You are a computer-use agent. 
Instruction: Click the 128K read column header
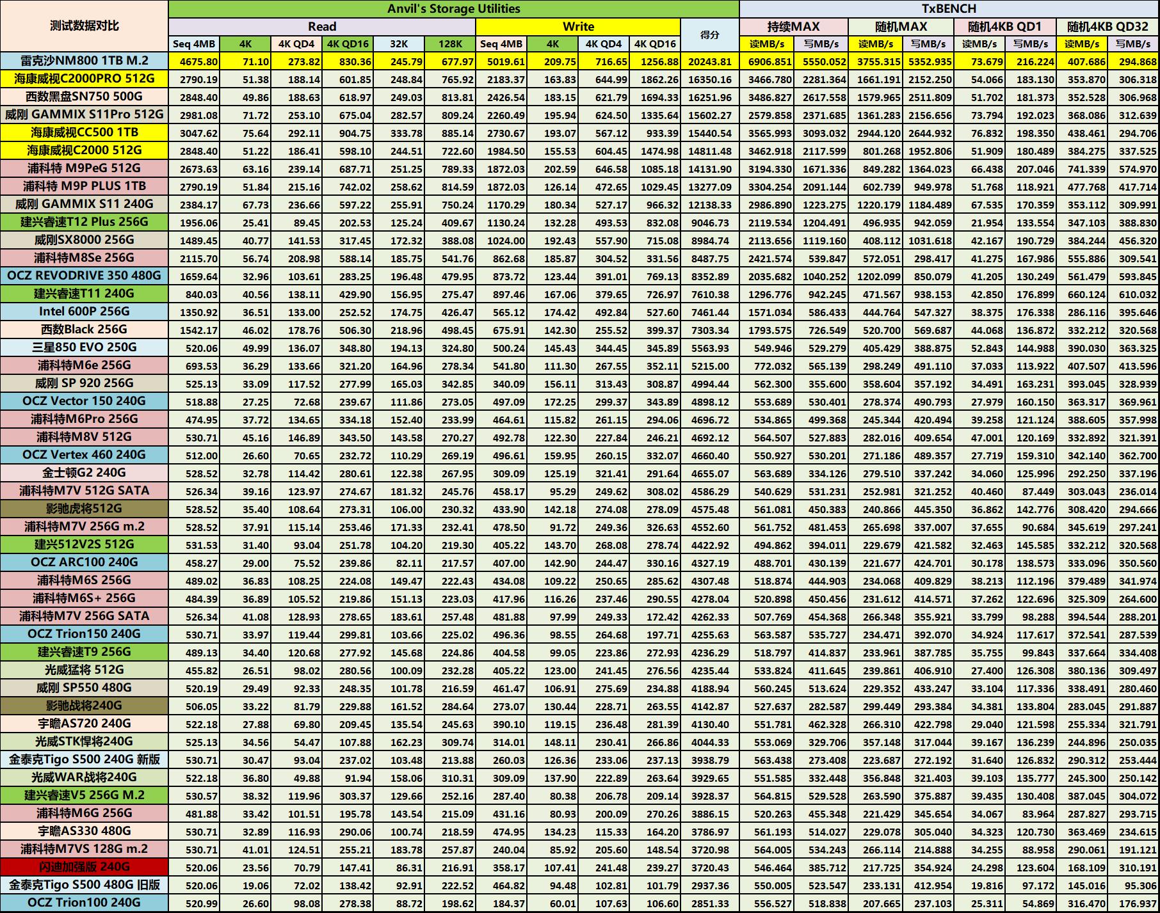pyautogui.click(x=450, y=44)
